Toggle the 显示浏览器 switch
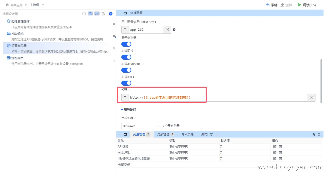This screenshot has height=177, width=326. click(126, 44)
